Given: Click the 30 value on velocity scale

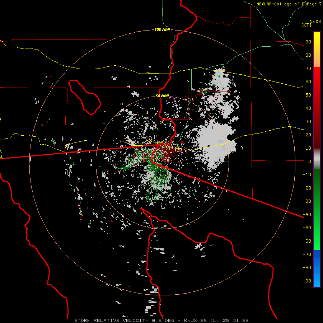Looking at the screenshot, I should 308,122.
